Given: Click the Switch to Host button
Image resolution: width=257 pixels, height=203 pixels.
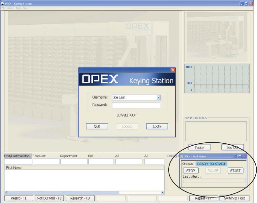Looking at the screenshot, I should coord(234,198).
